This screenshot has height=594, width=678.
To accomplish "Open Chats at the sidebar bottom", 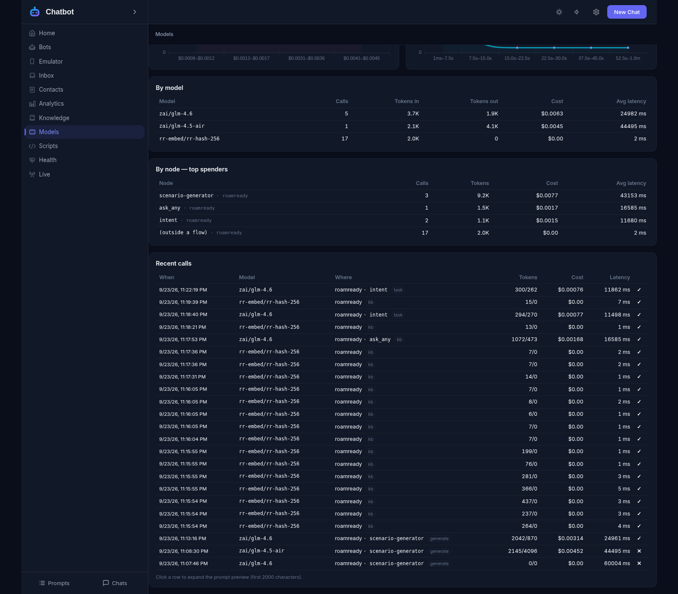I will [115, 583].
